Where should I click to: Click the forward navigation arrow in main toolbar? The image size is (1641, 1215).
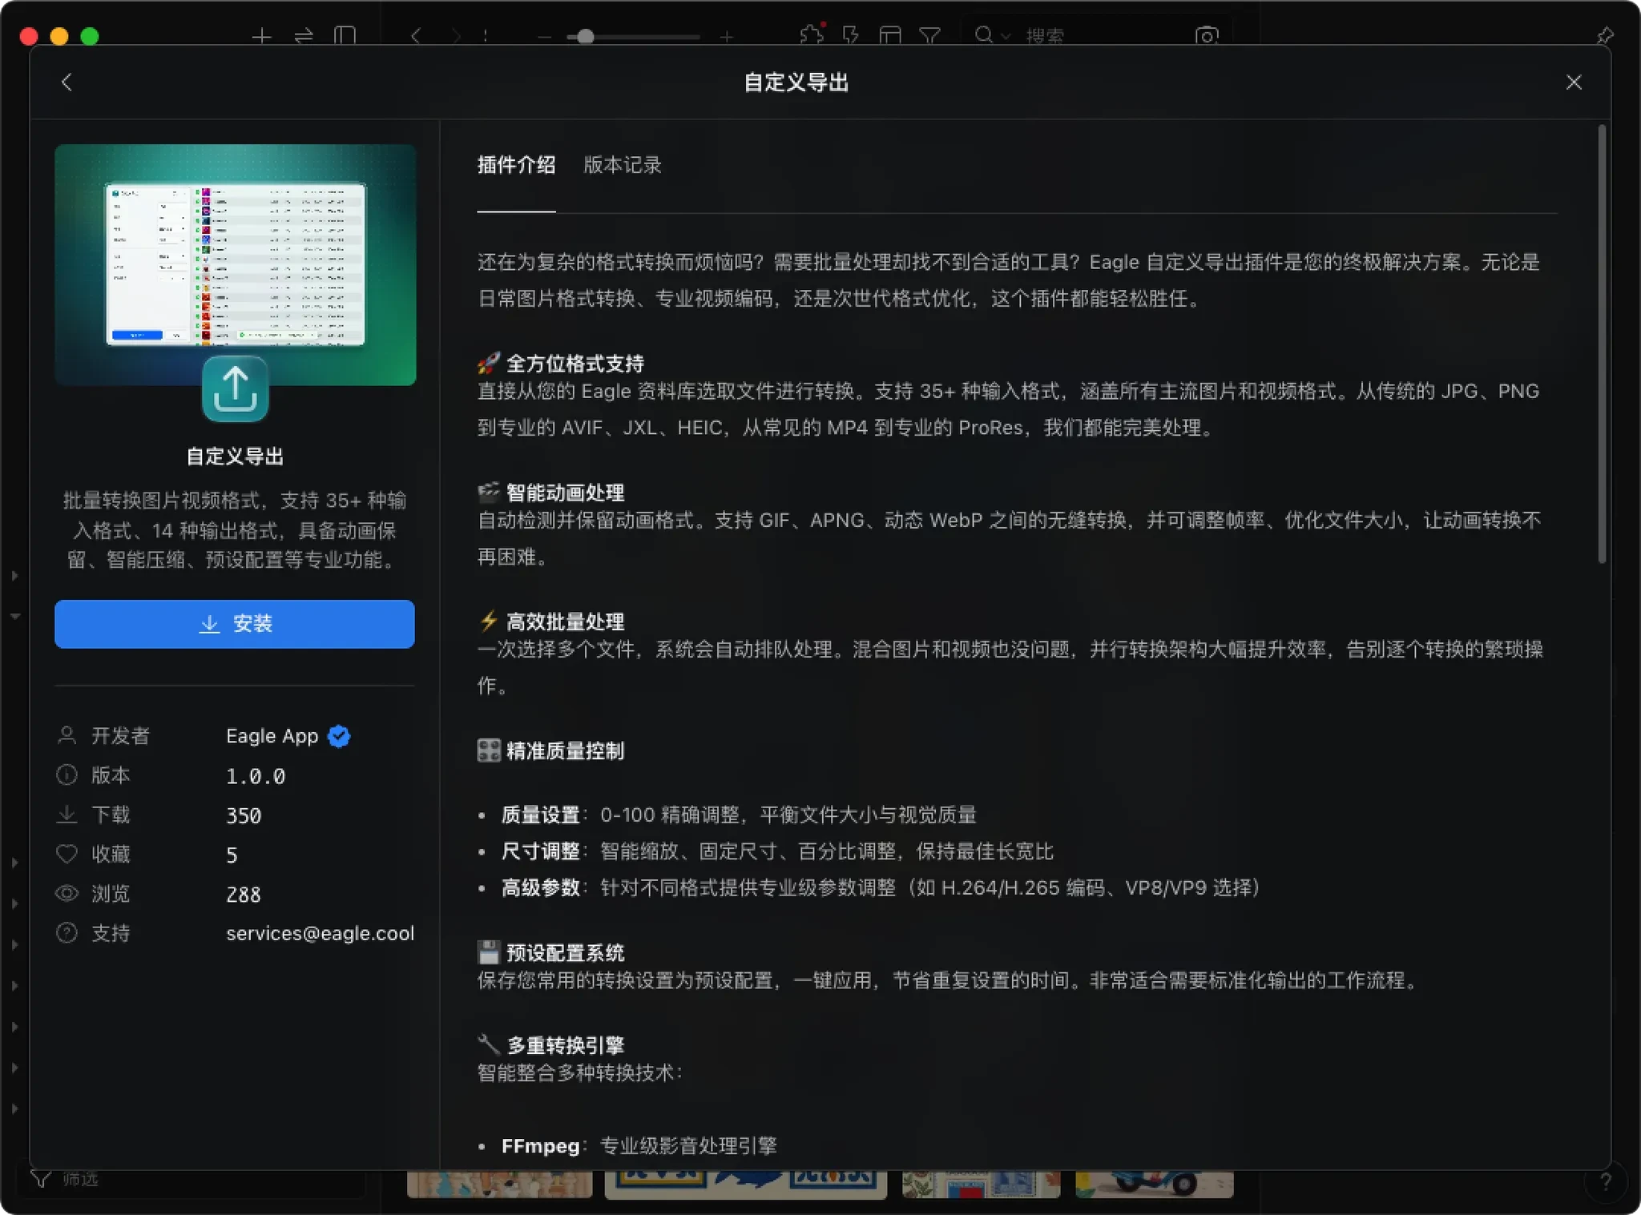(456, 36)
